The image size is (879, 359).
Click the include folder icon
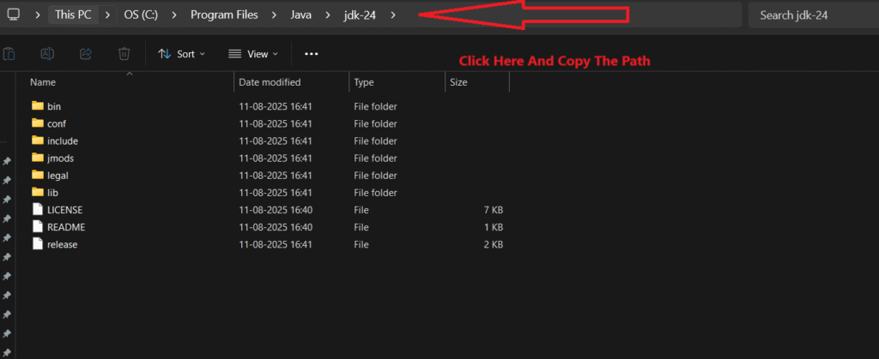click(x=38, y=141)
